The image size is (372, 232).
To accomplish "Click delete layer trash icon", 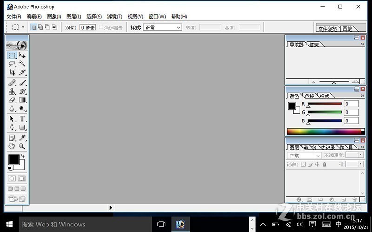I will click(x=354, y=200).
